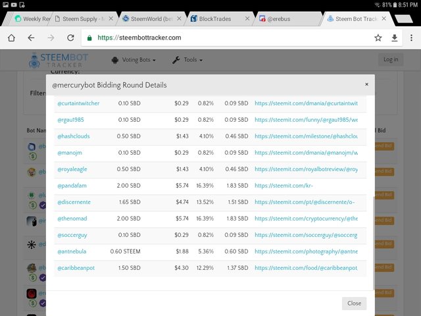Open the steemit.com/funny/@rgau1985 post link
The width and height of the screenshot is (421, 316).
[306, 120]
